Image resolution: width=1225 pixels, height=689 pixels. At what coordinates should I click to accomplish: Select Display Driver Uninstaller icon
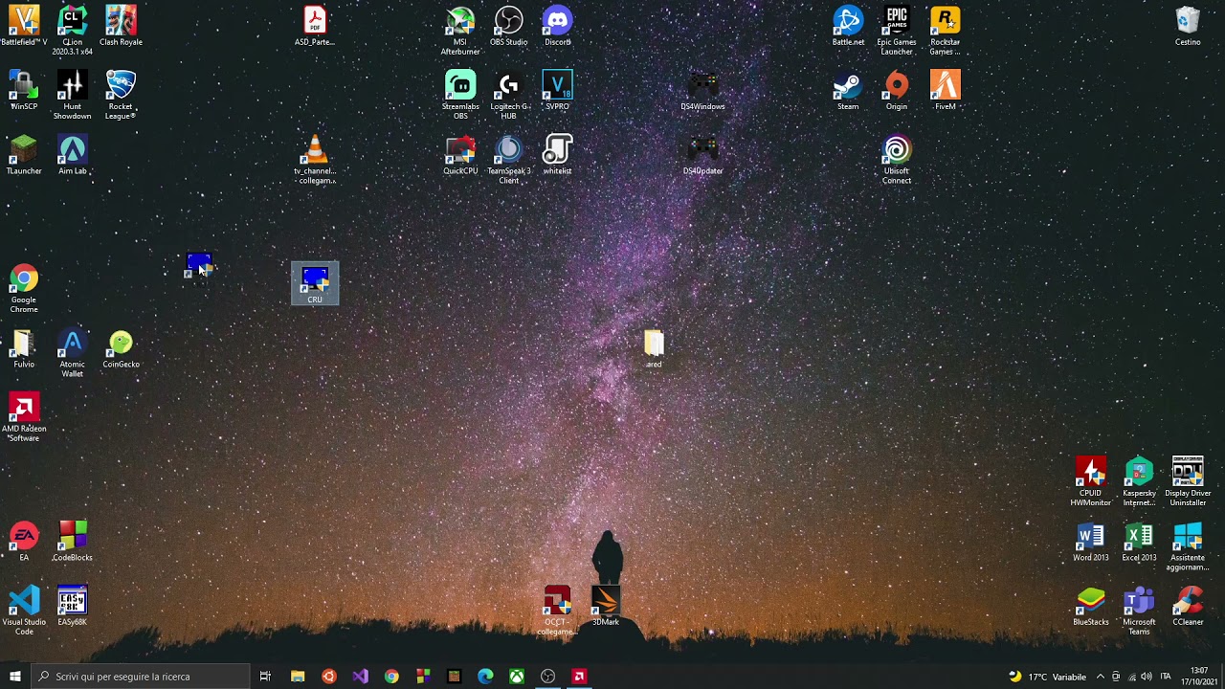point(1188,481)
